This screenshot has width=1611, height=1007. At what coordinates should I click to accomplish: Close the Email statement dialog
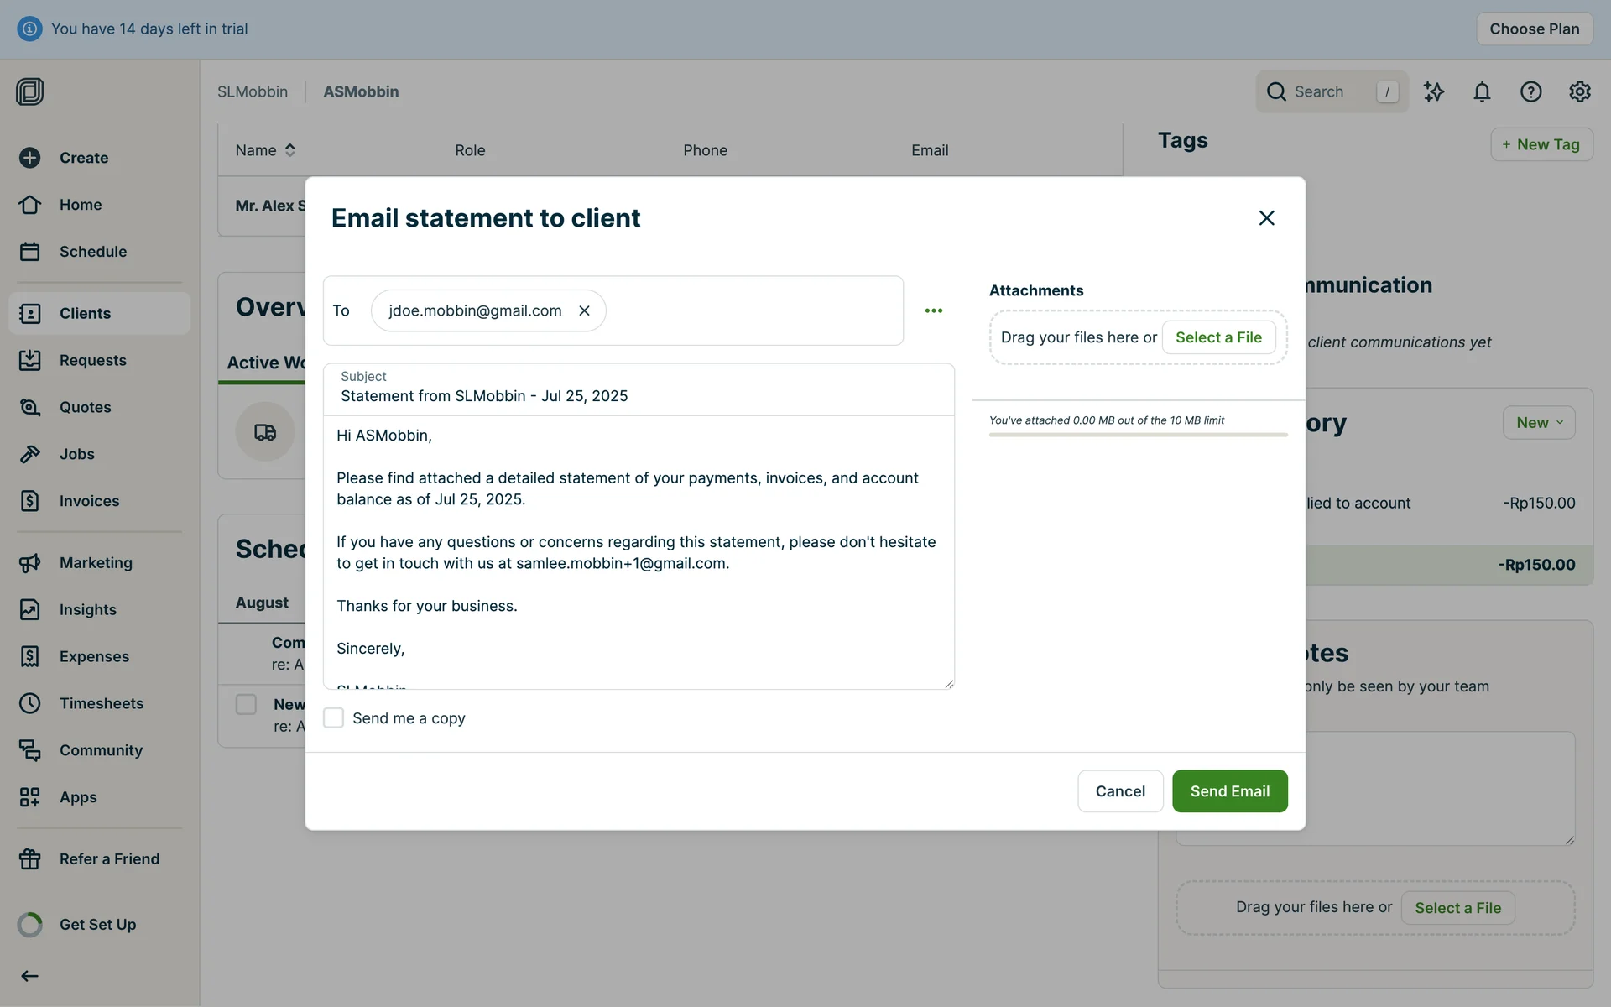[x=1266, y=218]
